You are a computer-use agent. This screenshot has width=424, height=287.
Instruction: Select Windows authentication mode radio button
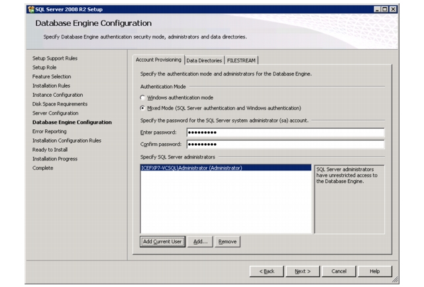tap(142, 97)
